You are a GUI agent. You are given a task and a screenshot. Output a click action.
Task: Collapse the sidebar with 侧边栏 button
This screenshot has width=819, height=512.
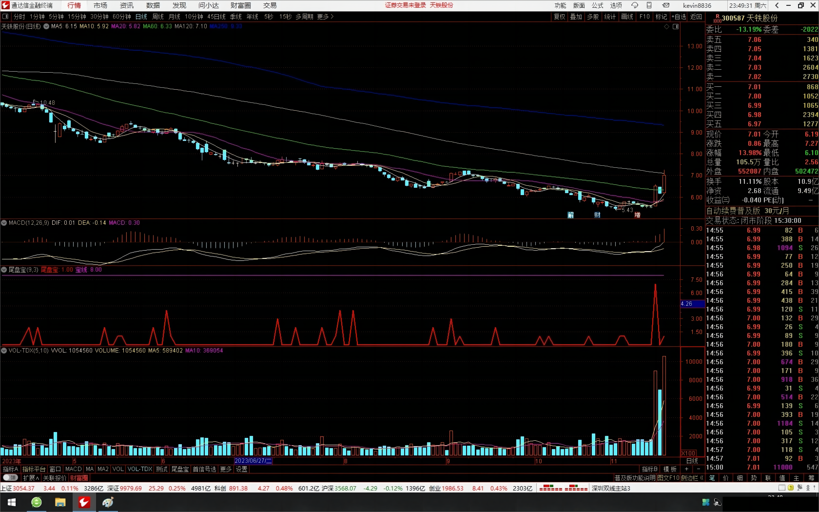point(692,478)
